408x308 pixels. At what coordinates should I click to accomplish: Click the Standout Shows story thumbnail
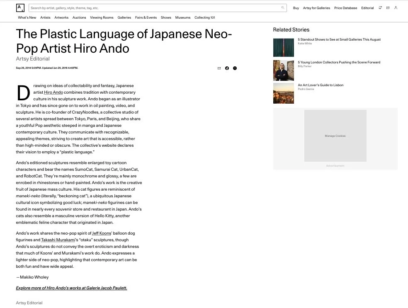283,48
